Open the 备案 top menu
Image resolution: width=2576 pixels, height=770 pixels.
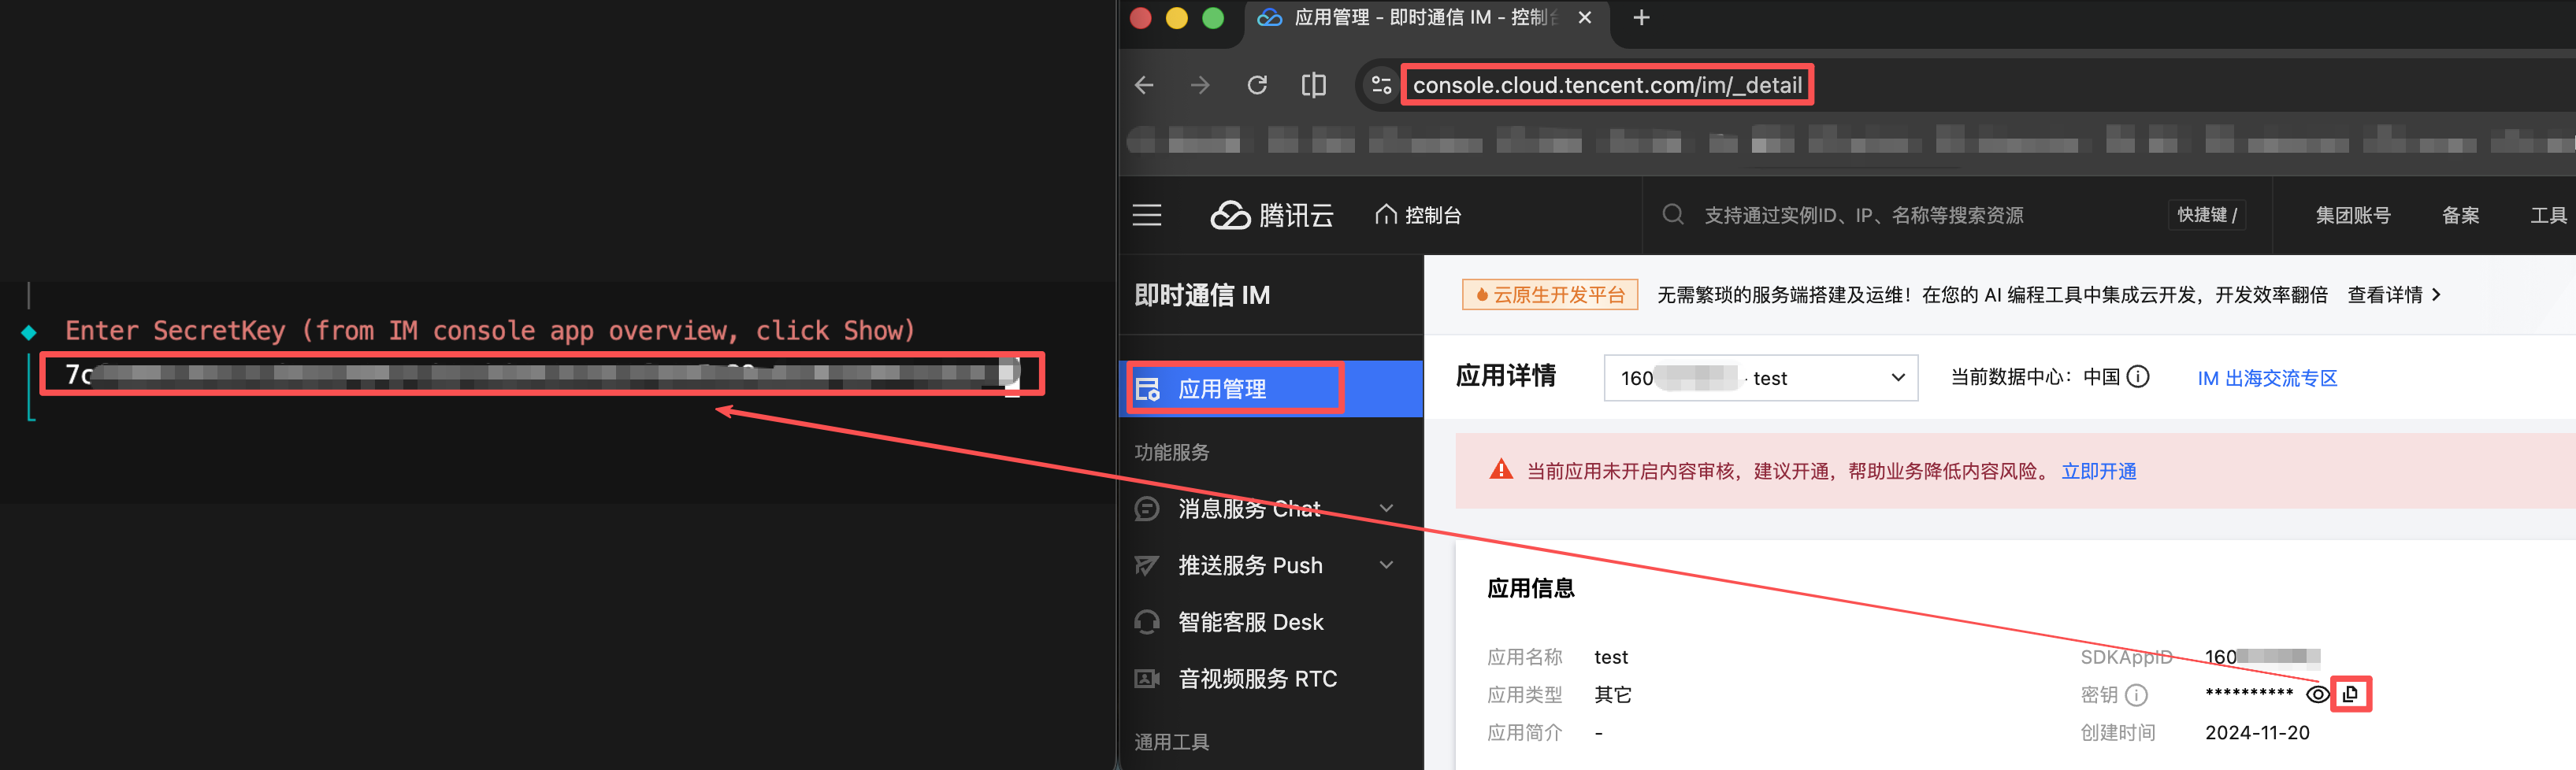coord(2460,215)
